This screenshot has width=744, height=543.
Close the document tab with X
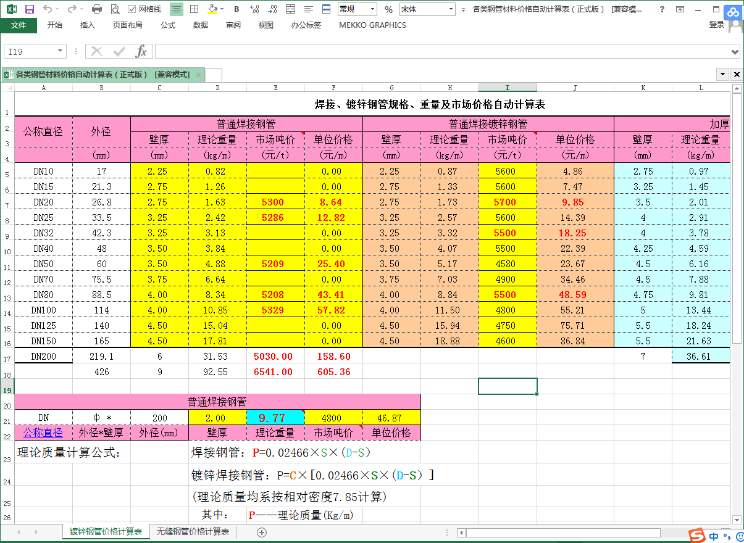[198, 75]
